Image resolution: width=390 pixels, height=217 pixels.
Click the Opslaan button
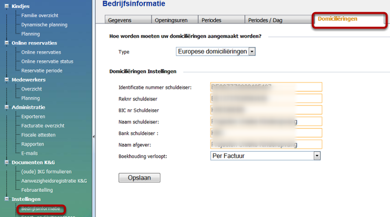tap(139, 178)
